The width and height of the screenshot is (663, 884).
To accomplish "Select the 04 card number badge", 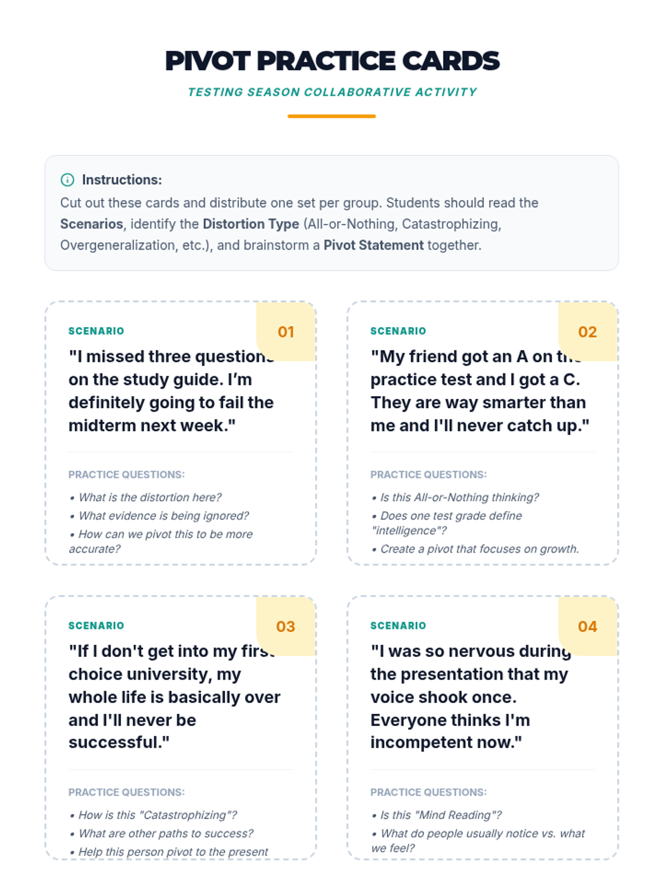I will pyautogui.click(x=588, y=626).
